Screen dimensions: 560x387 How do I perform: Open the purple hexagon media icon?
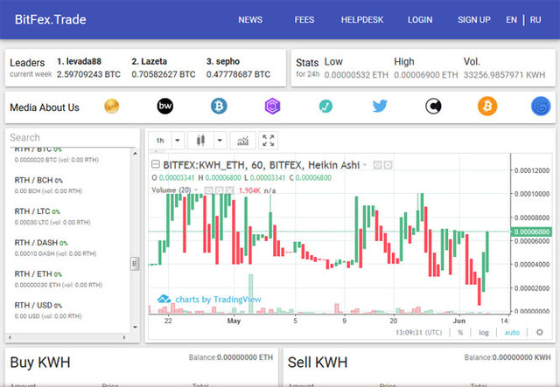coord(272,106)
